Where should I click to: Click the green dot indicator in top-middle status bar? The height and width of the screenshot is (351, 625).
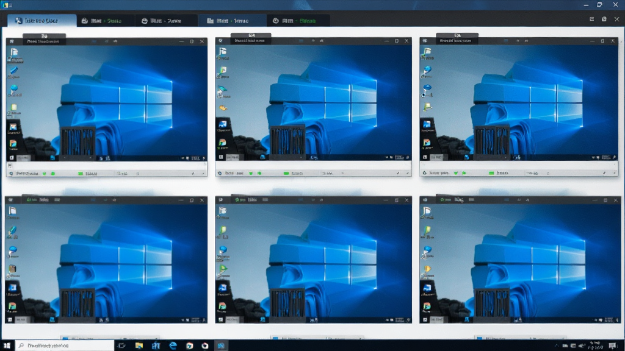[259, 173]
